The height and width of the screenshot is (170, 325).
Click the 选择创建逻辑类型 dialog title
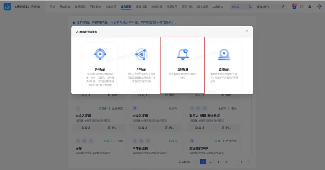coord(86,32)
